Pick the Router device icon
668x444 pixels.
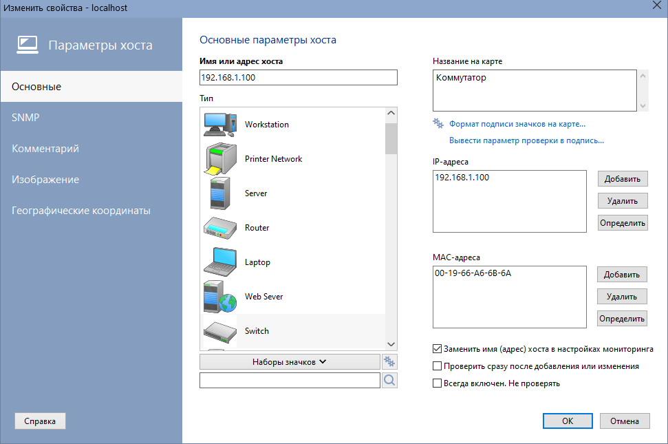click(x=220, y=228)
